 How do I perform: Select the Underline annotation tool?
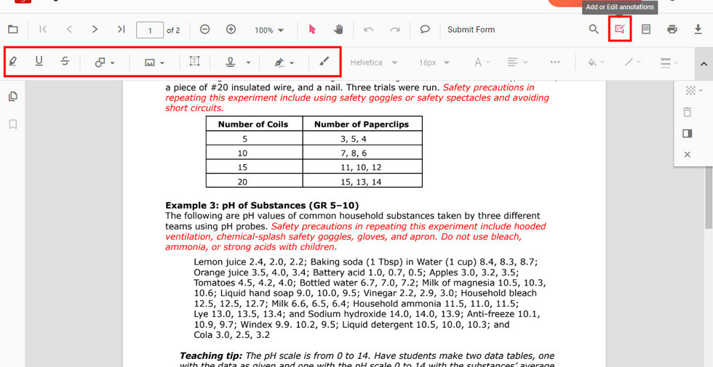(x=39, y=62)
